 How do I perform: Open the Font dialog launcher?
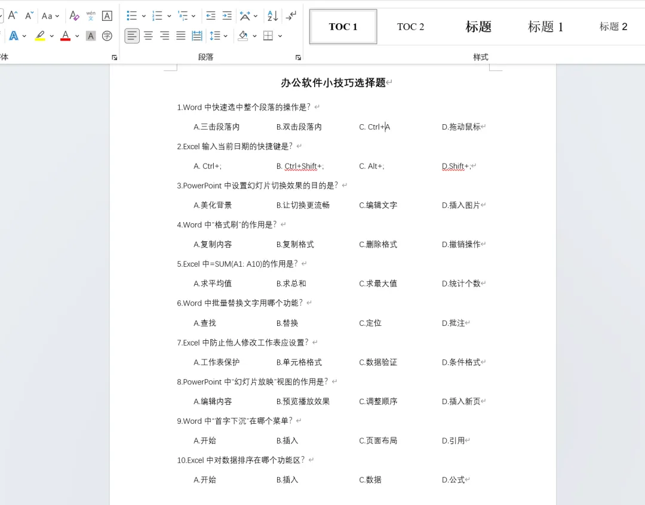click(x=114, y=57)
